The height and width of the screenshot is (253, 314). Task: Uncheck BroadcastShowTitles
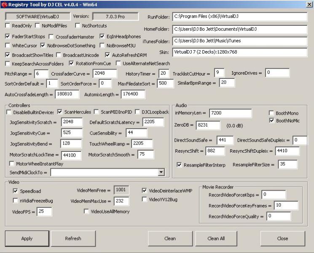point(8,55)
